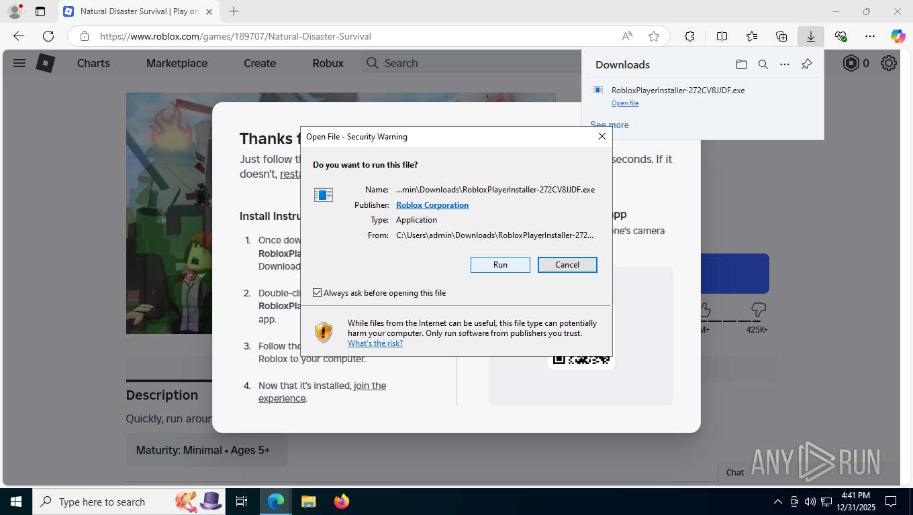Image resolution: width=913 pixels, height=515 pixels.
Task: Close the Open File security warning dialog
Action: (602, 136)
